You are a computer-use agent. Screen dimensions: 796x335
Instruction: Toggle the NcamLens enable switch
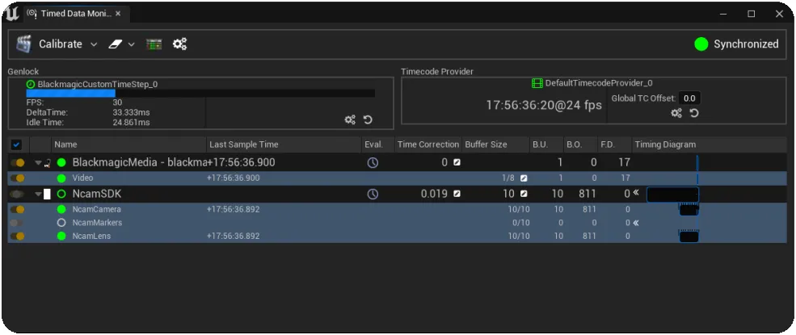(x=18, y=237)
